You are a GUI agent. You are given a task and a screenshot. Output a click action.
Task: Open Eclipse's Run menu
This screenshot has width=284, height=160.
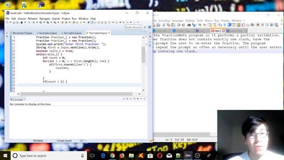pos(74,19)
